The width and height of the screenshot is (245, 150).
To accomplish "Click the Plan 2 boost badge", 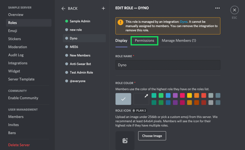I will click(x=140, y=111).
